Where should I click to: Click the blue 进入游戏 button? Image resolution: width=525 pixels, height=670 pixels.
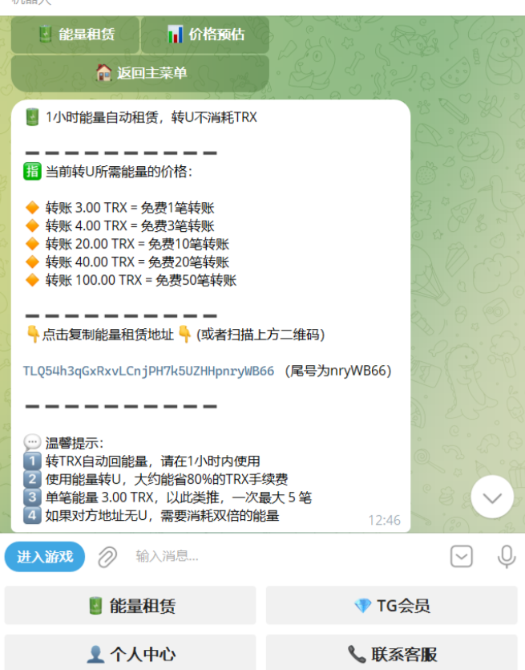45,557
